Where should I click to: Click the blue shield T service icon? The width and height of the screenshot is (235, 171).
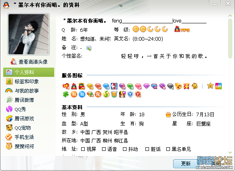click(130, 95)
